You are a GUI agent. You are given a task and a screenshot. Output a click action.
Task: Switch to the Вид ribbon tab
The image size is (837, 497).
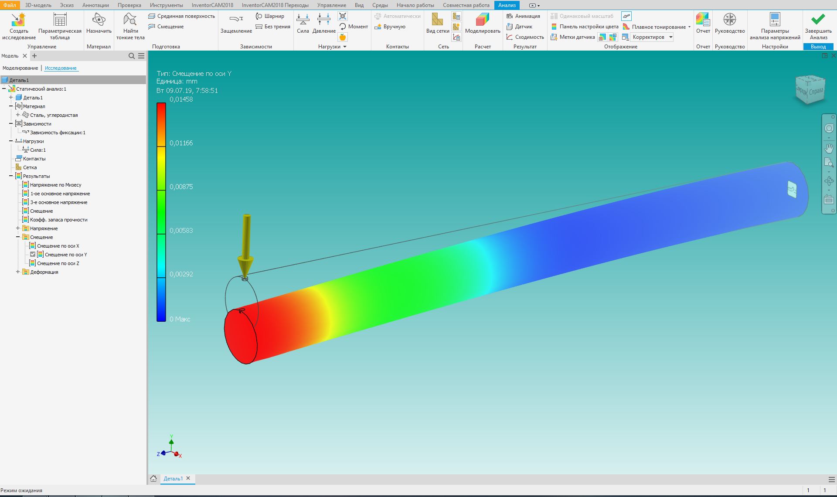[x=359, y=5]
